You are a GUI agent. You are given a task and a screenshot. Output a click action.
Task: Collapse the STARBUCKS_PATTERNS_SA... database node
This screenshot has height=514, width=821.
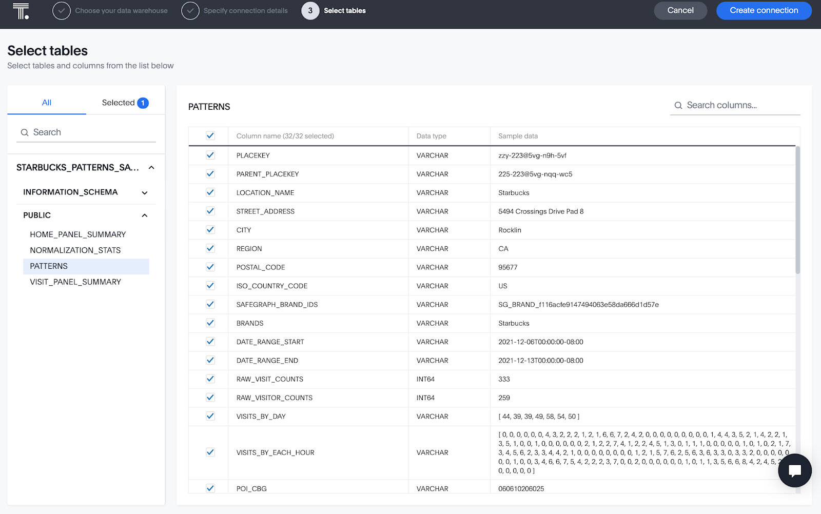point(151,168)
